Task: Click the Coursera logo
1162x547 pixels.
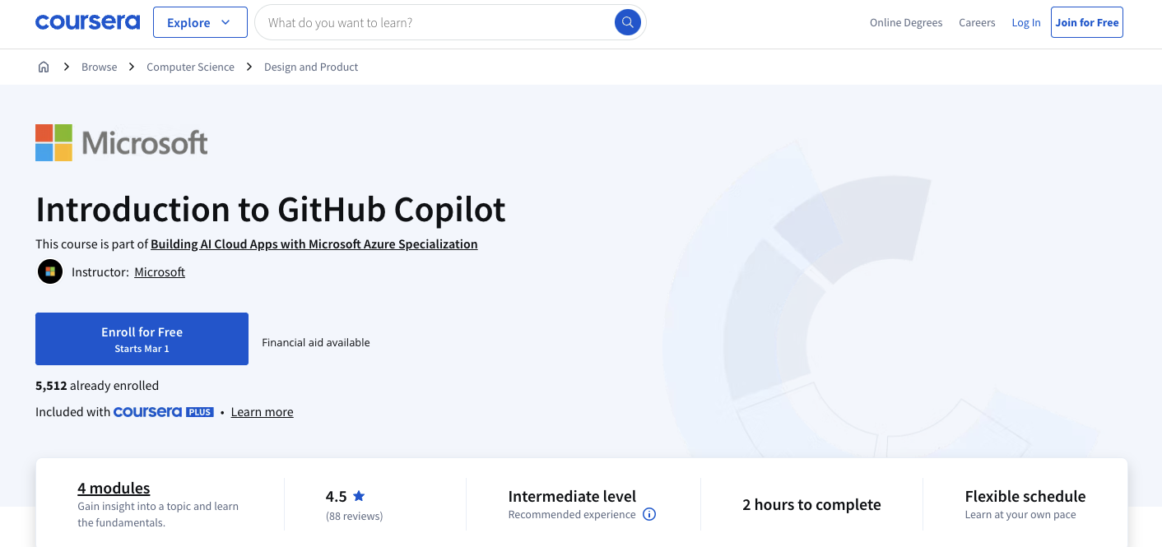Action: [87, 21]
